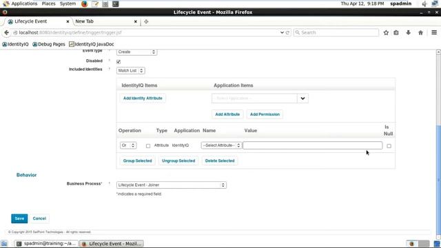
Task: Open the downloads arrow icon
Action: tap(408, 32)
